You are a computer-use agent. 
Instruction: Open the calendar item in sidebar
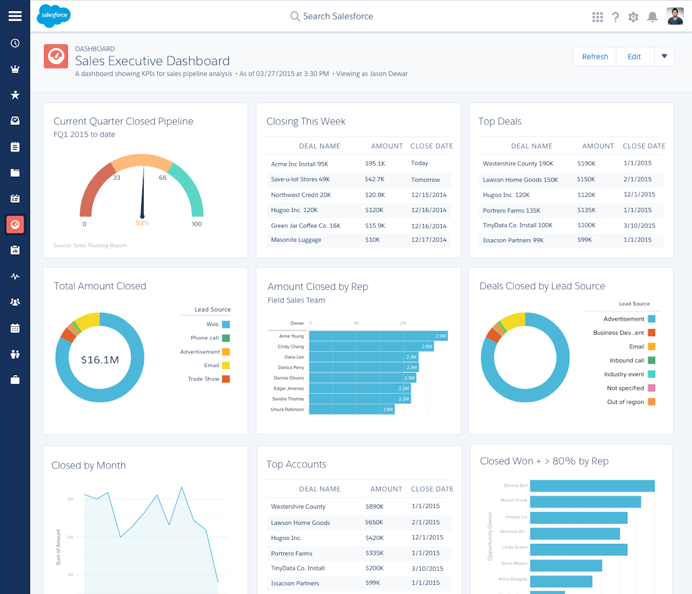click(x=15, y=328)
